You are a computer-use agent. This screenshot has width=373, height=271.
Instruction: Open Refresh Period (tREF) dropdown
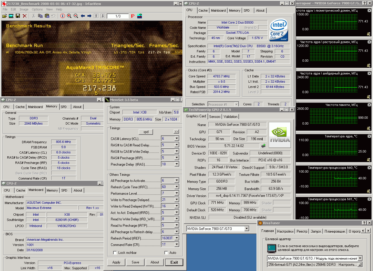177,238
